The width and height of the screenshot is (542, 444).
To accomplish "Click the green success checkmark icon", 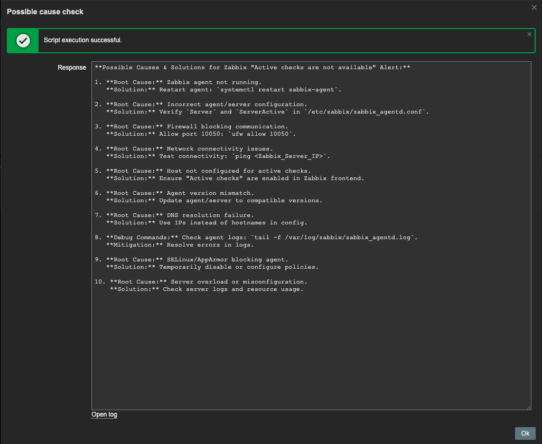I will coord(23,41).
